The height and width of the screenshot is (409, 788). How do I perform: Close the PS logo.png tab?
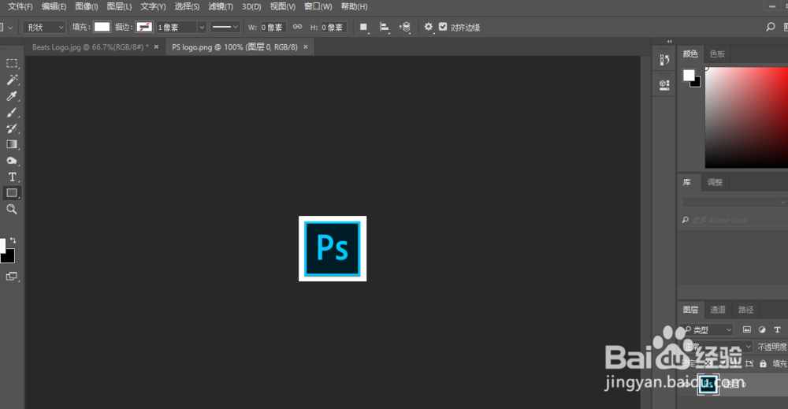click(x=306, y=46)
